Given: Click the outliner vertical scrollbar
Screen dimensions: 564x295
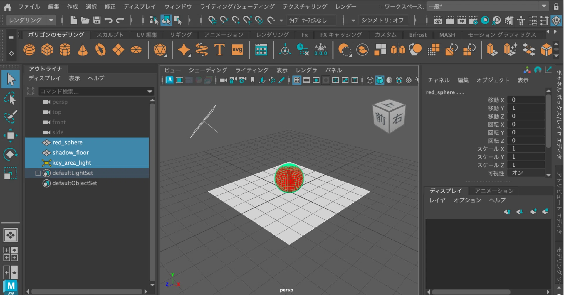Looking at the screenshot, I should pos(152,192).
